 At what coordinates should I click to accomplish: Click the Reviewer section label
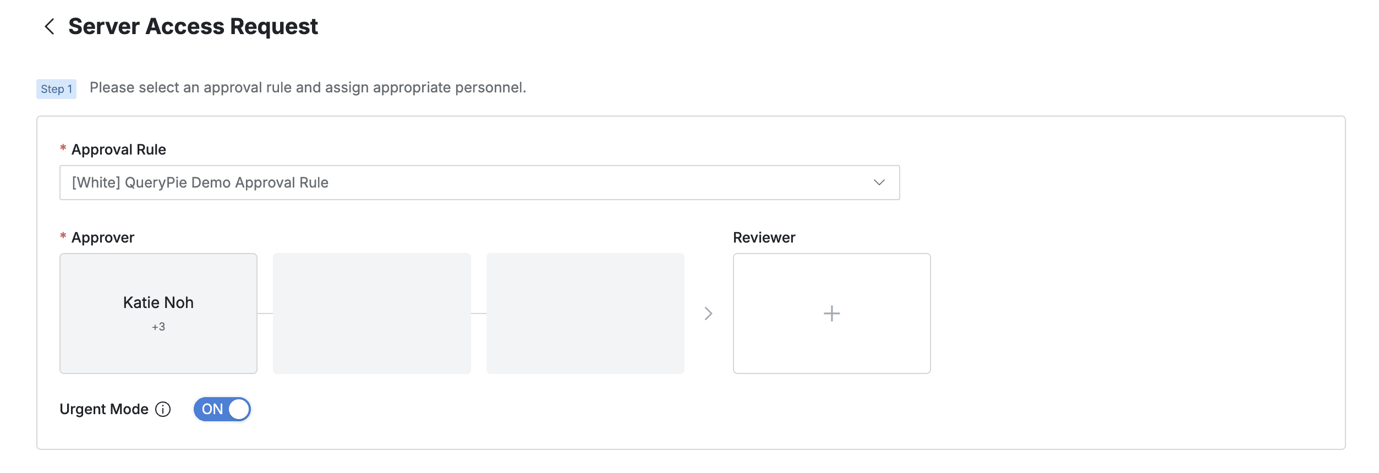pos(764,238)
